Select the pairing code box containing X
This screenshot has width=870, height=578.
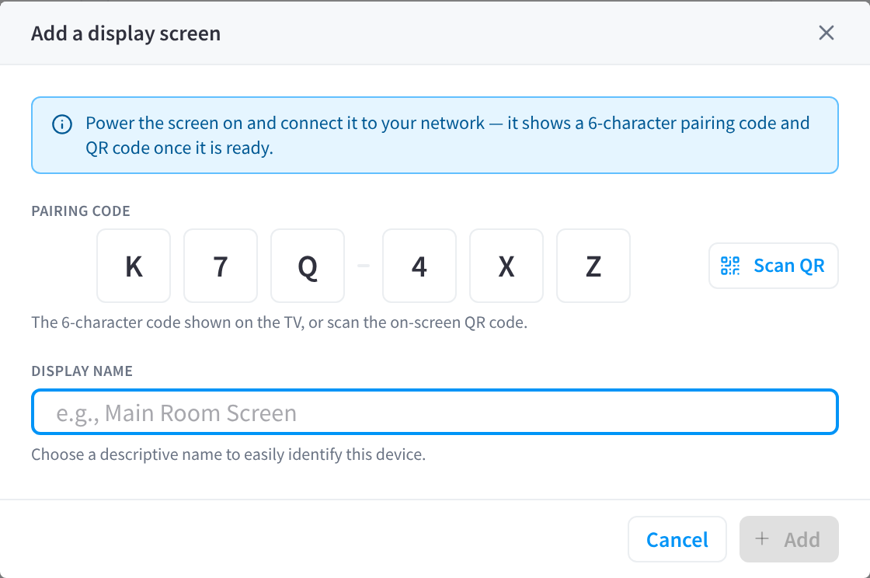(x=506, y=266)
